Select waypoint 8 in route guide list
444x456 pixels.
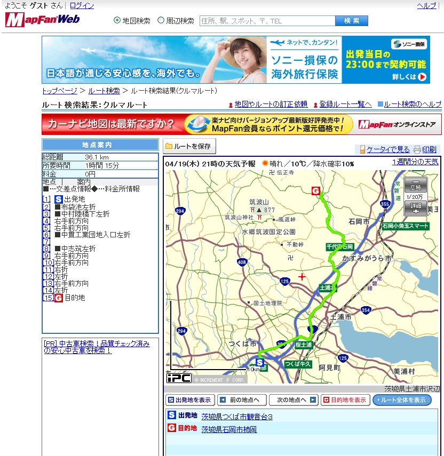click(x=47, y=249)
